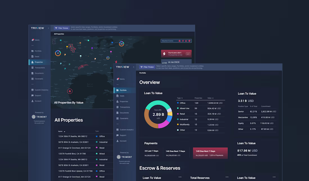Open the Covenants sidebar icon
The height and width of the screenshot is (181, 309).
point(118,118)
